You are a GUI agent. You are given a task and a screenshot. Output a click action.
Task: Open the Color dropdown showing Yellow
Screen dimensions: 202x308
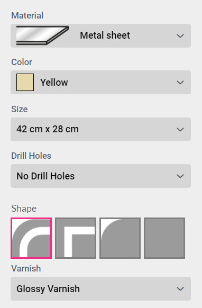click(x=100, y=83)
